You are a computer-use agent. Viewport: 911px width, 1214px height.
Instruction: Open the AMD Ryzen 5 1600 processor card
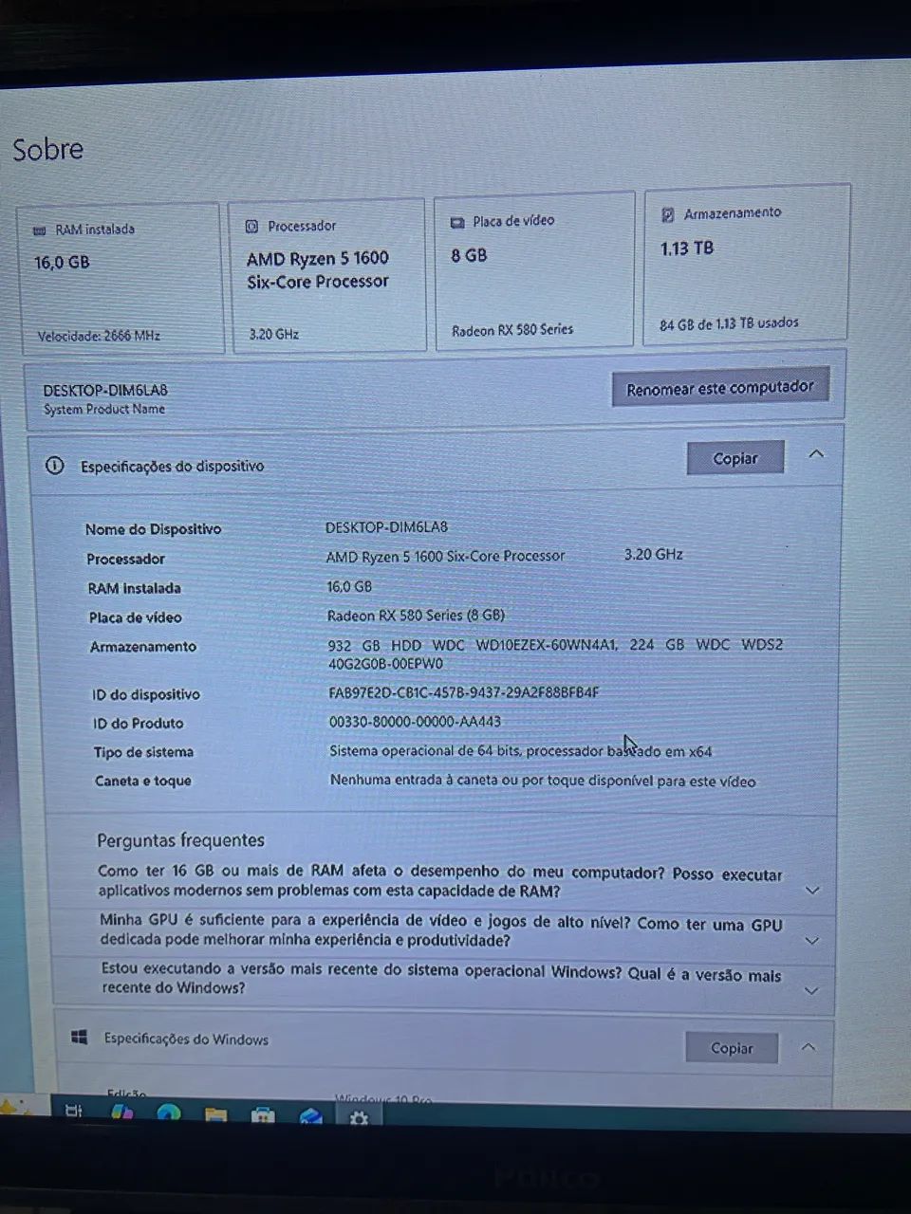[x=327, y=275]
